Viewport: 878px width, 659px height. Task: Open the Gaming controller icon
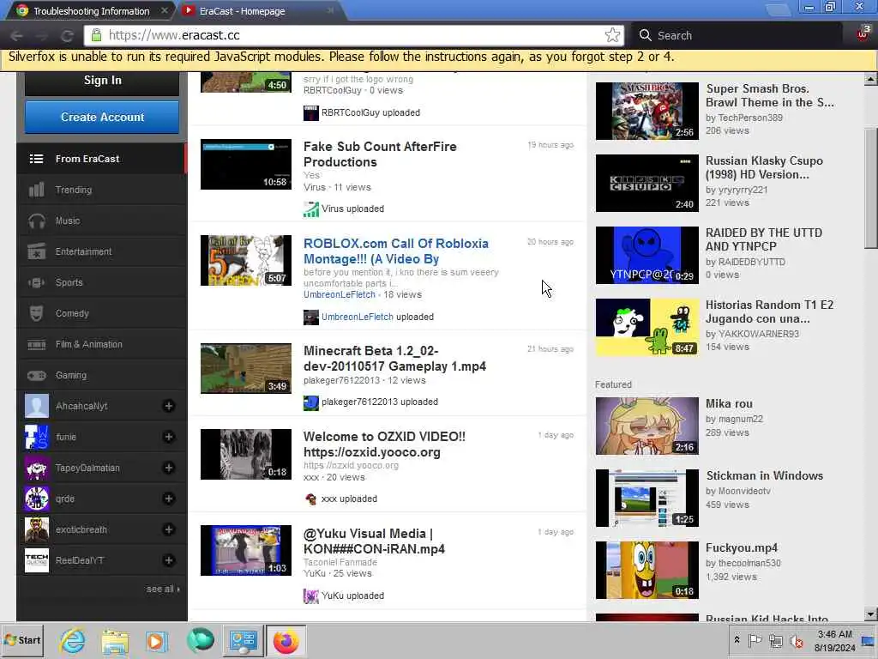click(x=37, y=375)
